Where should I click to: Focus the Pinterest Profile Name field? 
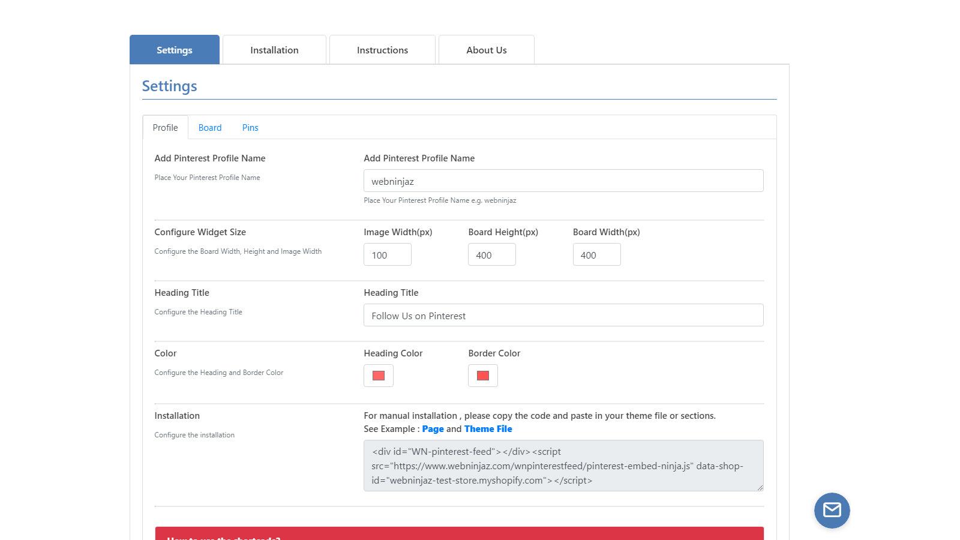point(563,181)
